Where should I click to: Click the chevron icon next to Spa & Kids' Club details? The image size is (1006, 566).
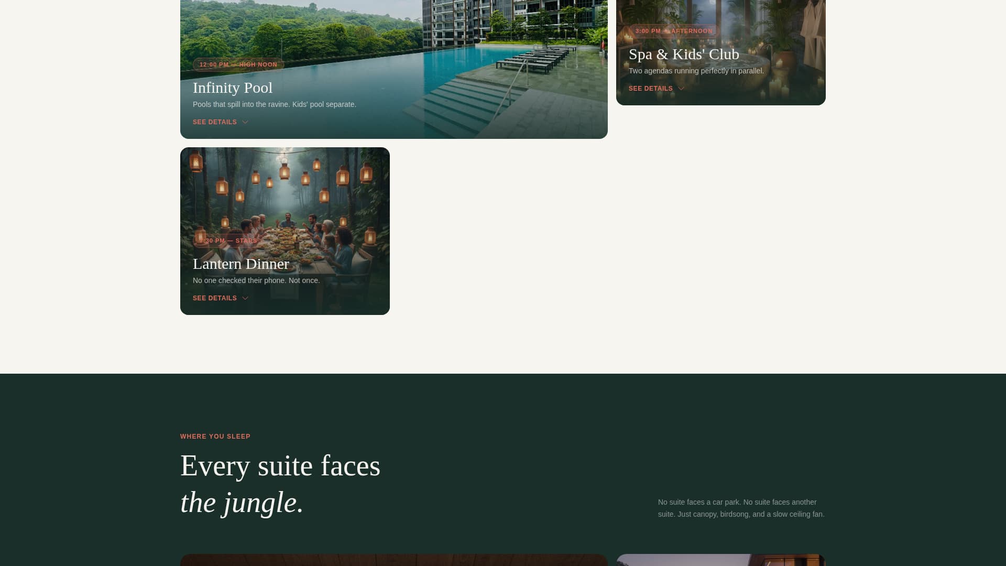point(681,89)
